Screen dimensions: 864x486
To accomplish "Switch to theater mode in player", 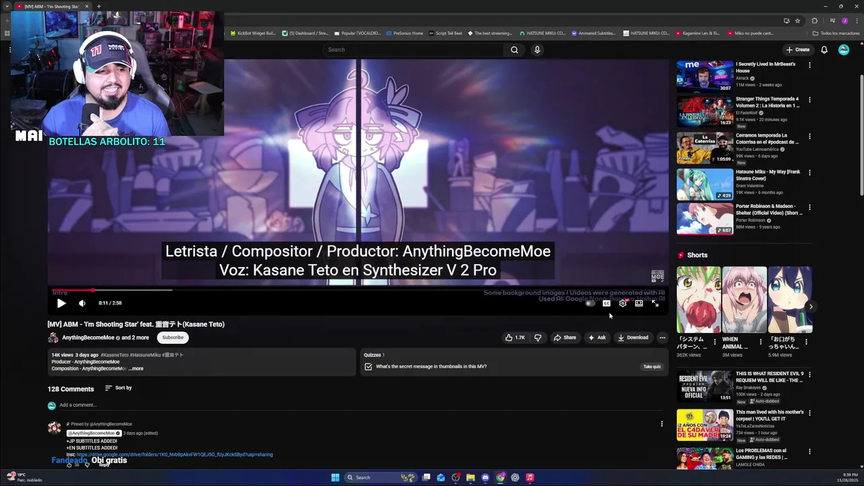I will click(639, 303).
